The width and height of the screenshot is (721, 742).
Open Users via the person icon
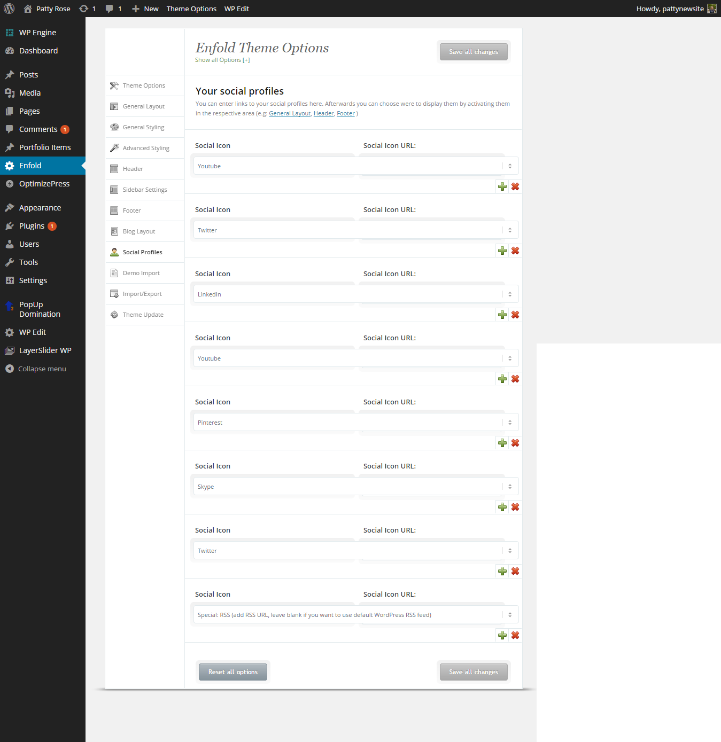click(10, 244)
